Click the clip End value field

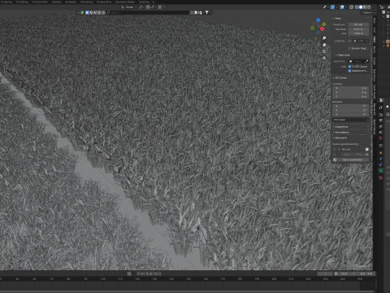358,33
